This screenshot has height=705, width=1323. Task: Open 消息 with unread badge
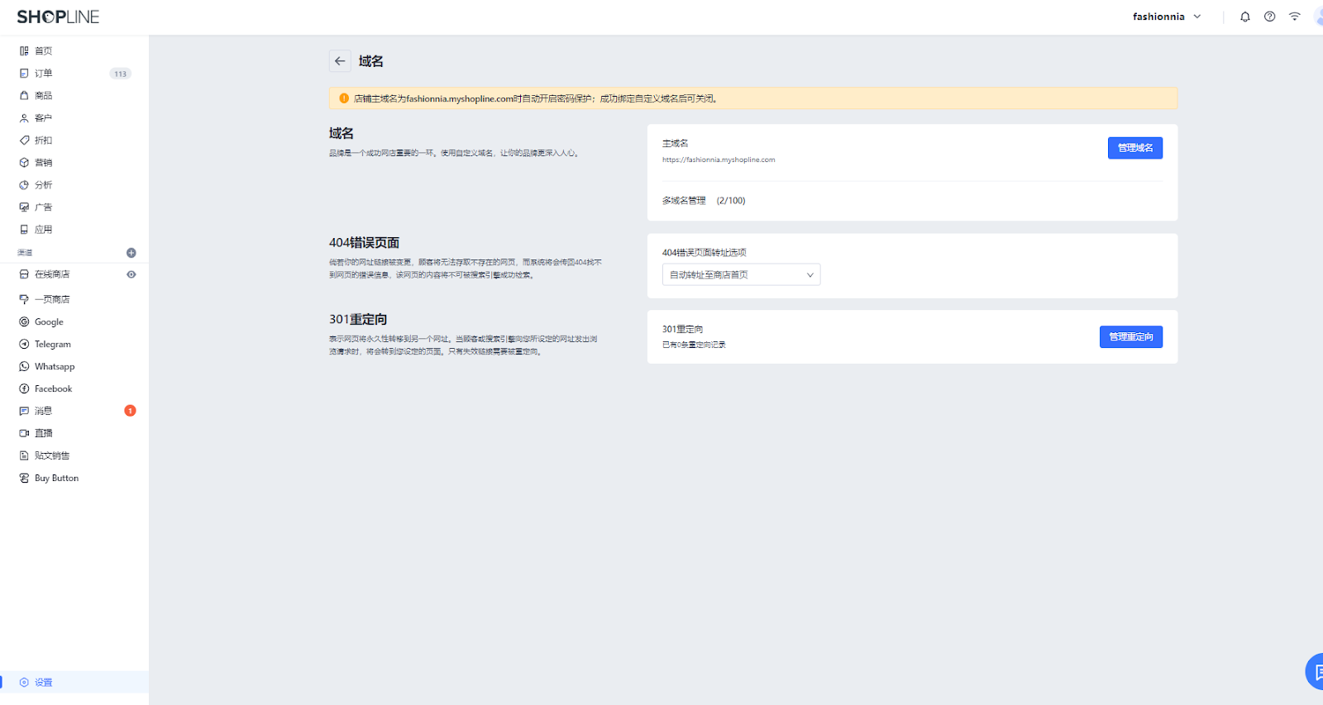point(43,412)
